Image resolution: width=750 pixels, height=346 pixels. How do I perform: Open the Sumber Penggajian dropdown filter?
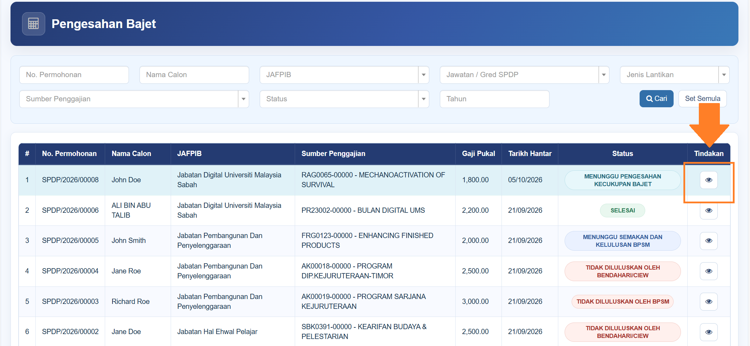134,99
